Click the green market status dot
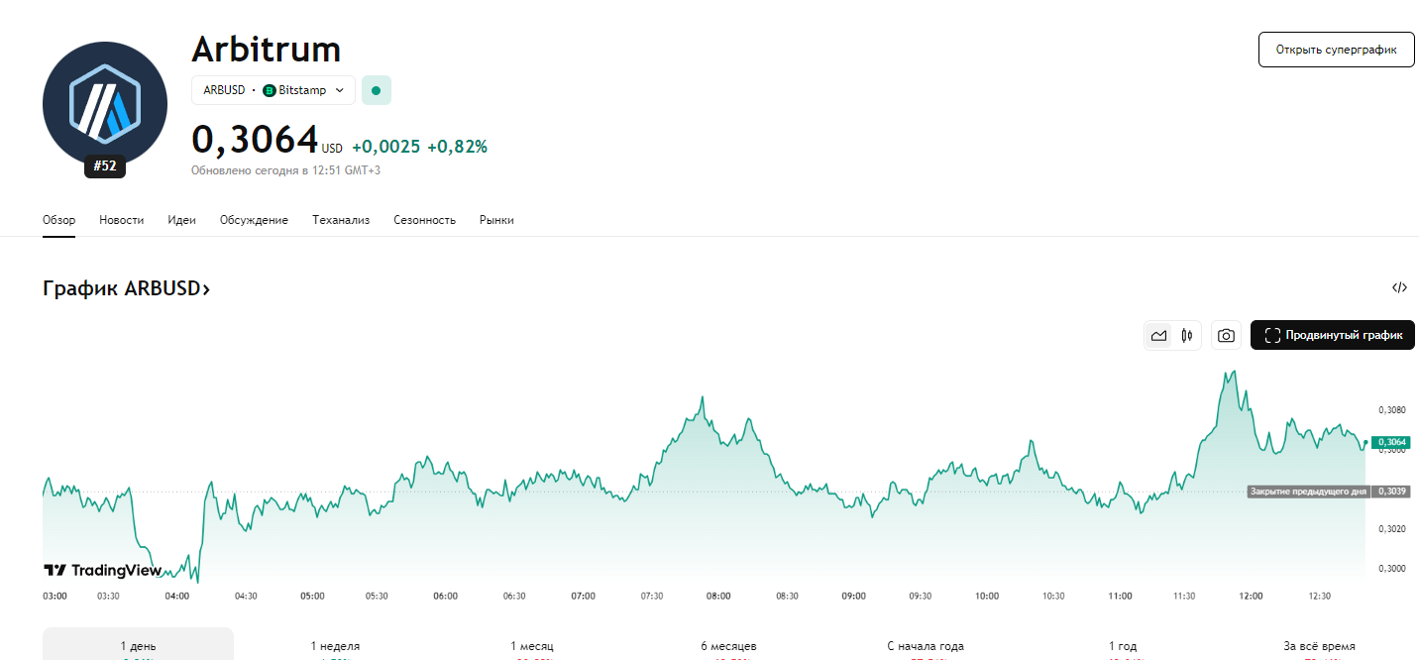The height and width of the screenshot is (660, 1419). [x=377, y=90]
